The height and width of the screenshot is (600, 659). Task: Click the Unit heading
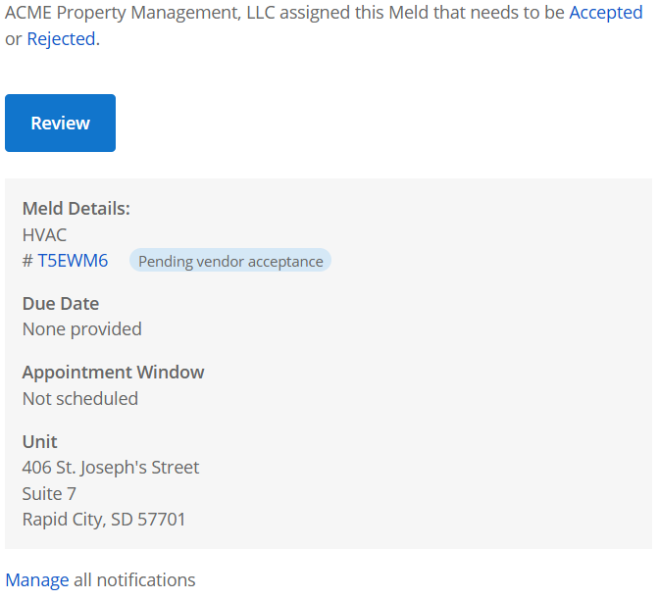coord(40,441)
